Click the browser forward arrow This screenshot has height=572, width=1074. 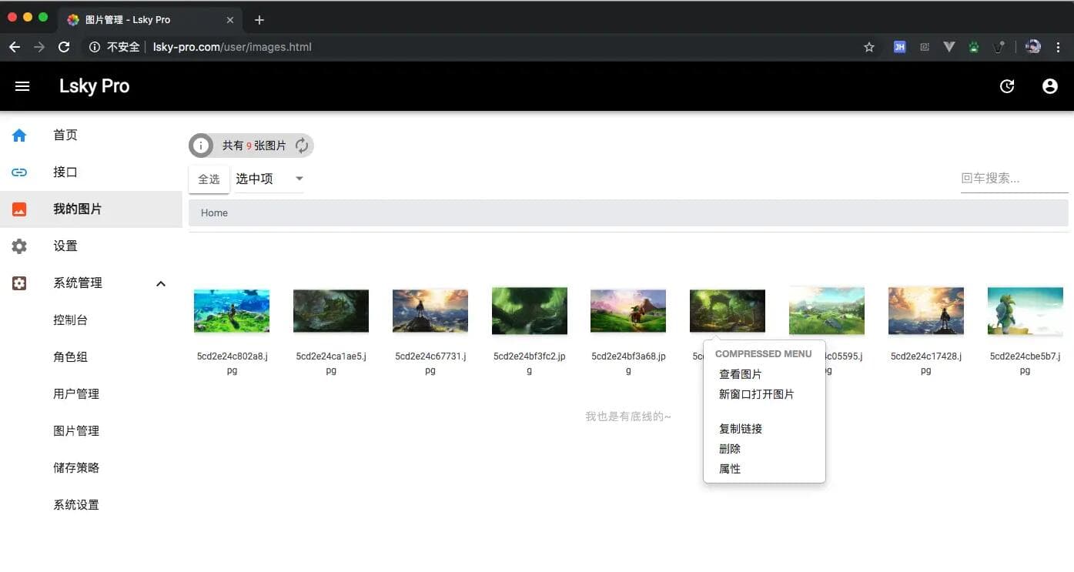click(x=39, y=47)
